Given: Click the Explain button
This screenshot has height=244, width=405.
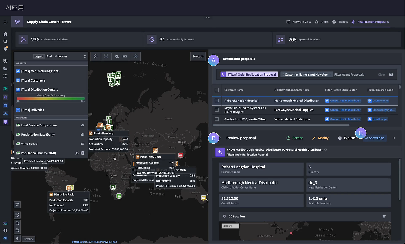Looking at the screenshot, I should (346, 138).
